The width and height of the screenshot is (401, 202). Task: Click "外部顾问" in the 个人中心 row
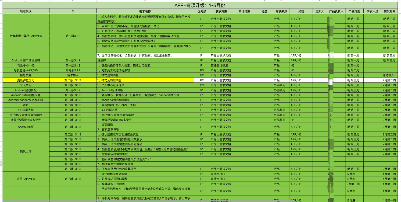pyautogui.click(x=281, y=85)
